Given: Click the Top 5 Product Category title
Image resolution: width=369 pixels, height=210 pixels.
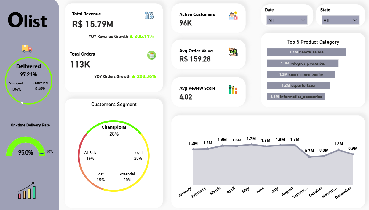Looking at the screenshot, I should [313, 42].
